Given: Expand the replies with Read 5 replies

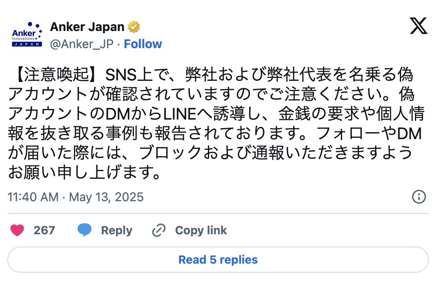Looking at the screenshot, I should coord(218,260).
